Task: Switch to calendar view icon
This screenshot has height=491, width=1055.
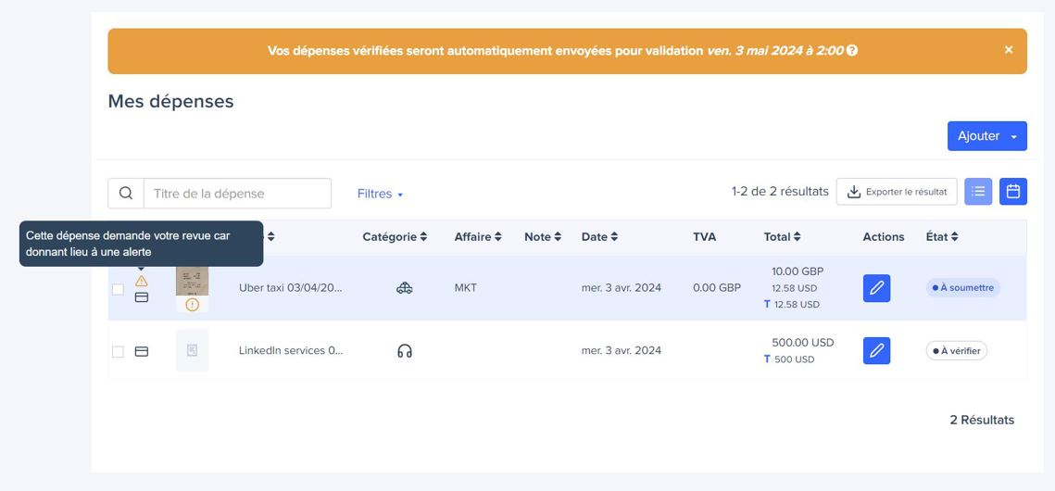Action: (x=1012, y=192)
